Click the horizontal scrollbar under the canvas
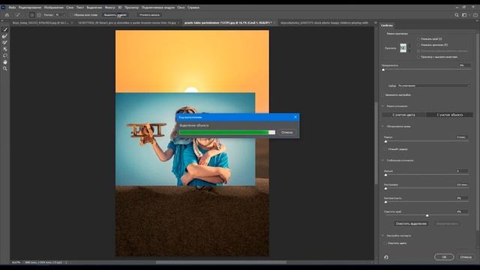This screenshot has width=480, height=270. (221, 262)
